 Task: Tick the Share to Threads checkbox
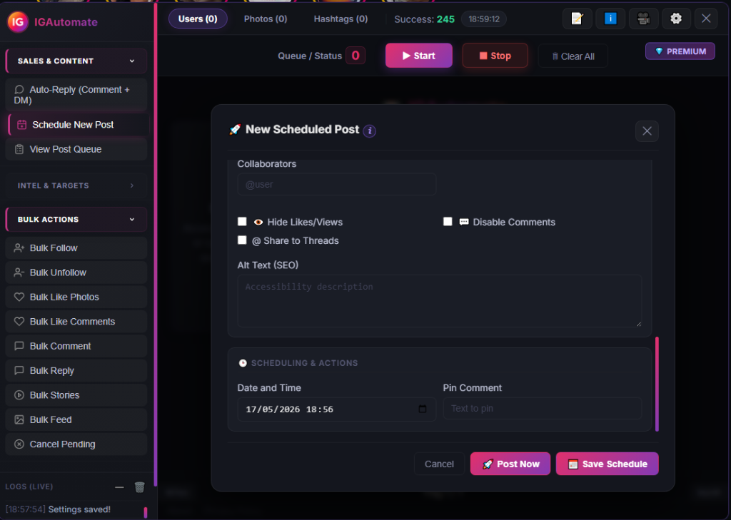pyautogui.click(x=242, y=240)
